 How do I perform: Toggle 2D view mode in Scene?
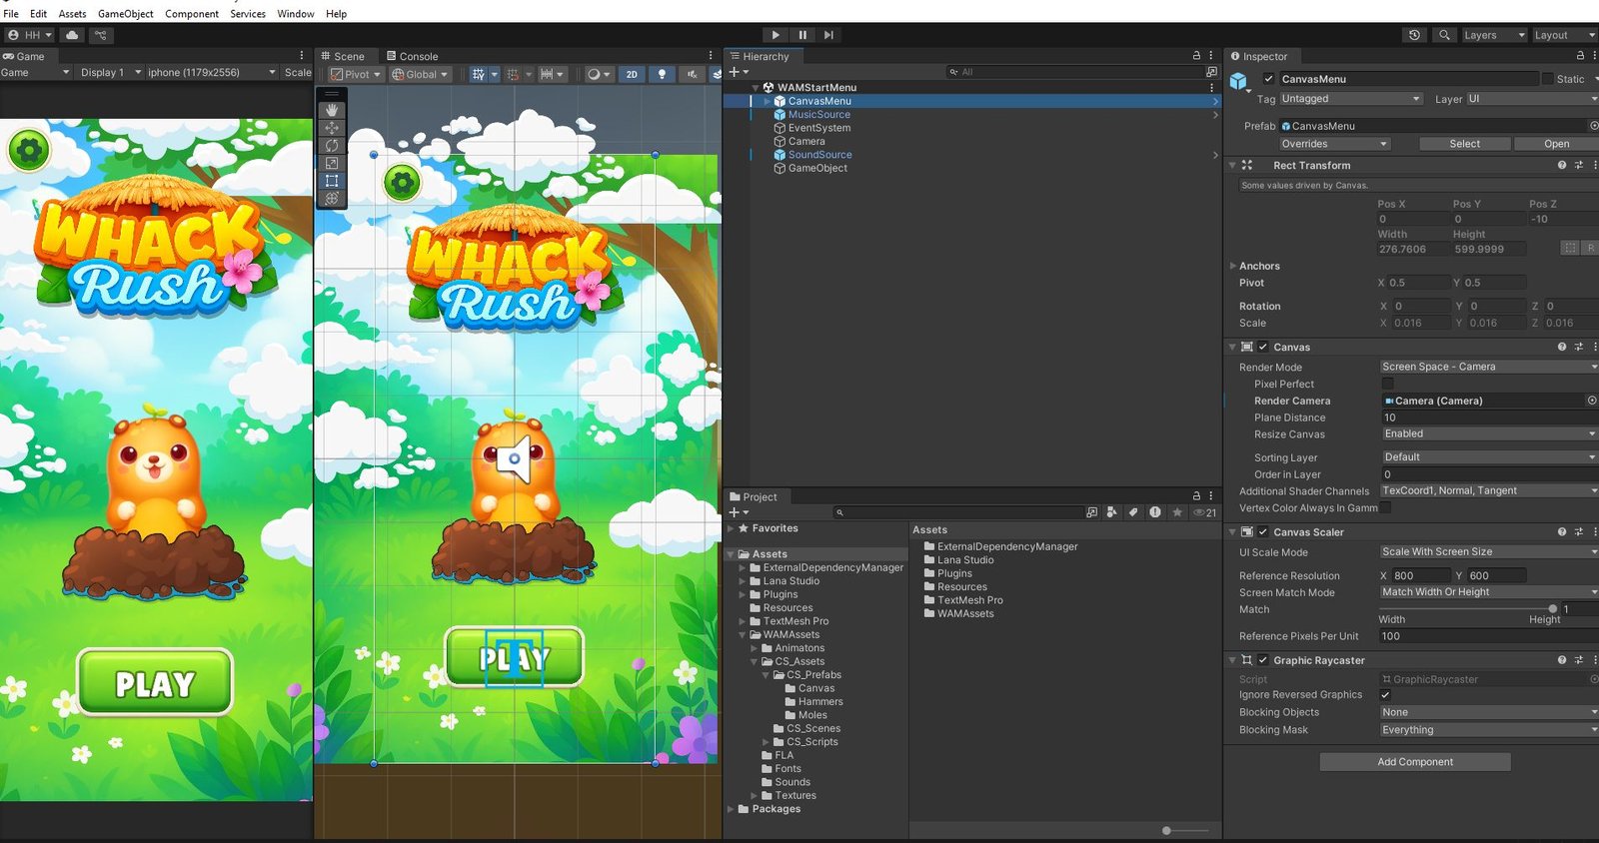pos(632,74)
